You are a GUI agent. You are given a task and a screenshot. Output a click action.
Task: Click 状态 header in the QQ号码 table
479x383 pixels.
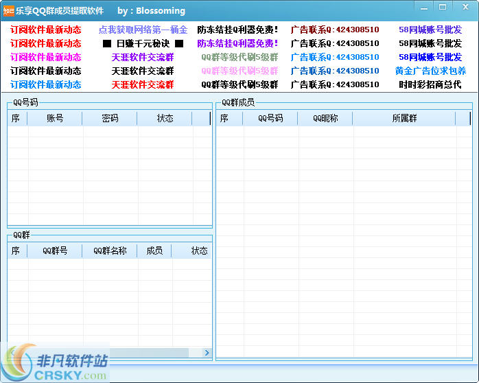click(165, 118)
